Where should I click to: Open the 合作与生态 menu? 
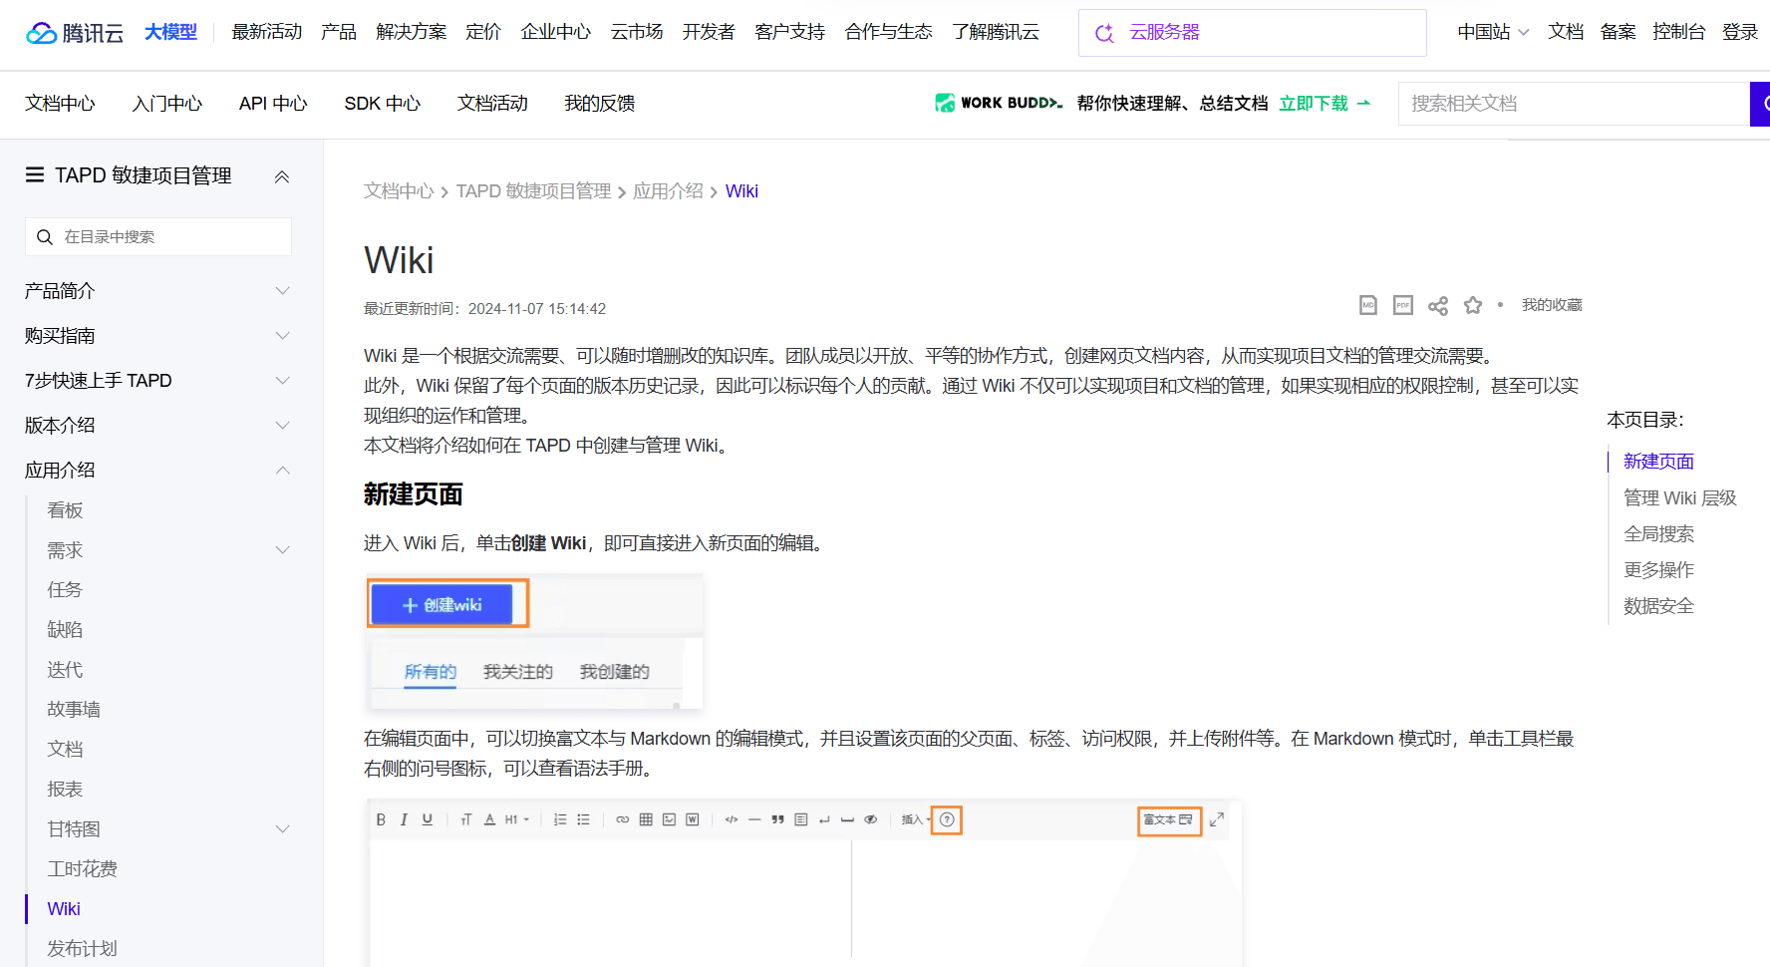tap(888, 32)
